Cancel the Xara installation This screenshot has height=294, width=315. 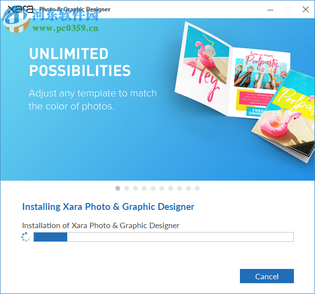tap(266, 276)
